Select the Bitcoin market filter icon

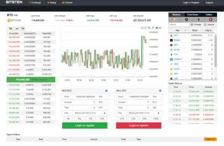click(174, 19)
